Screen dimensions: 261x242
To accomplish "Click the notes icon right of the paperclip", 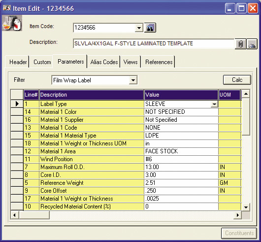I will pos(252,44).
